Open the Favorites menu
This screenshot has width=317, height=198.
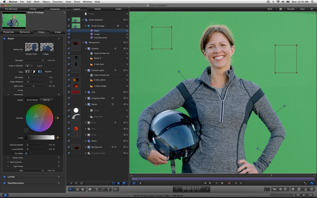click(x=57, y=2)
